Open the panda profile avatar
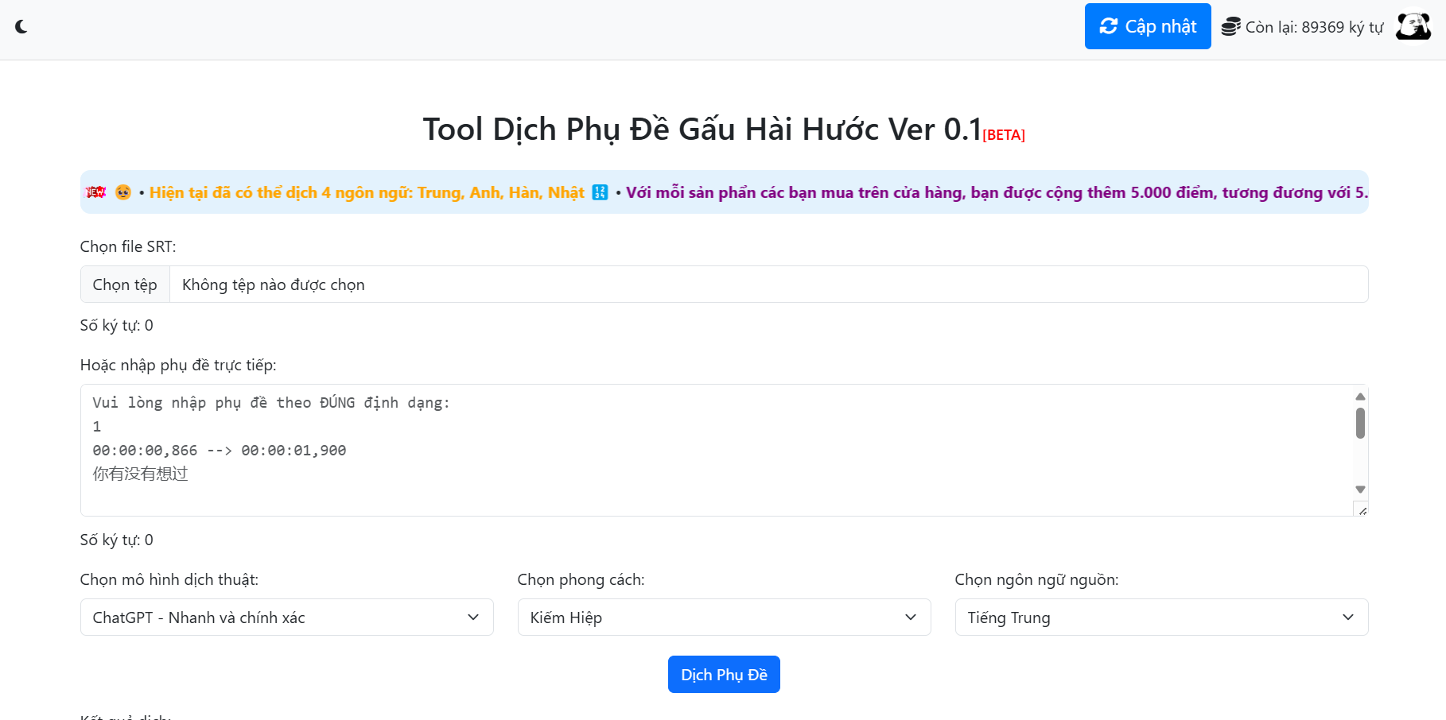 click(1413, 26)
